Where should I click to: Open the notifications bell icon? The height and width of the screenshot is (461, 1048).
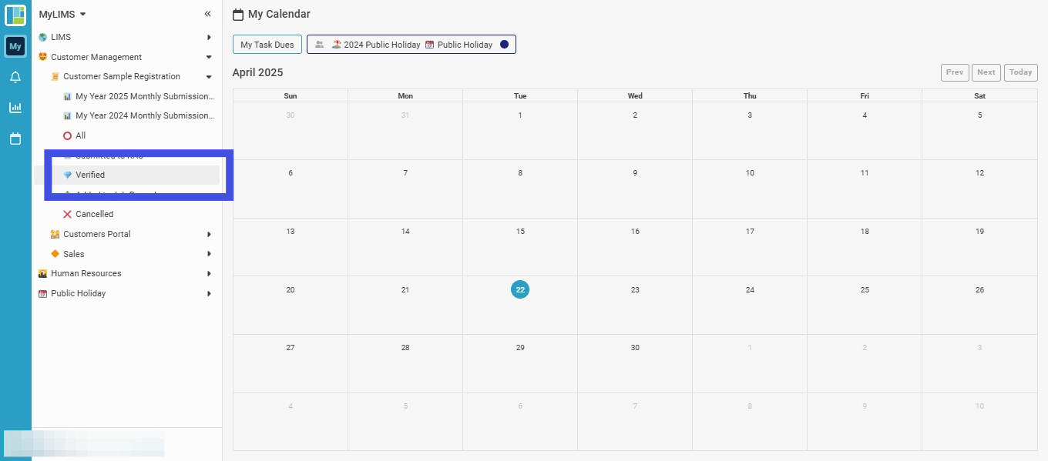click(x=15, y=77)
